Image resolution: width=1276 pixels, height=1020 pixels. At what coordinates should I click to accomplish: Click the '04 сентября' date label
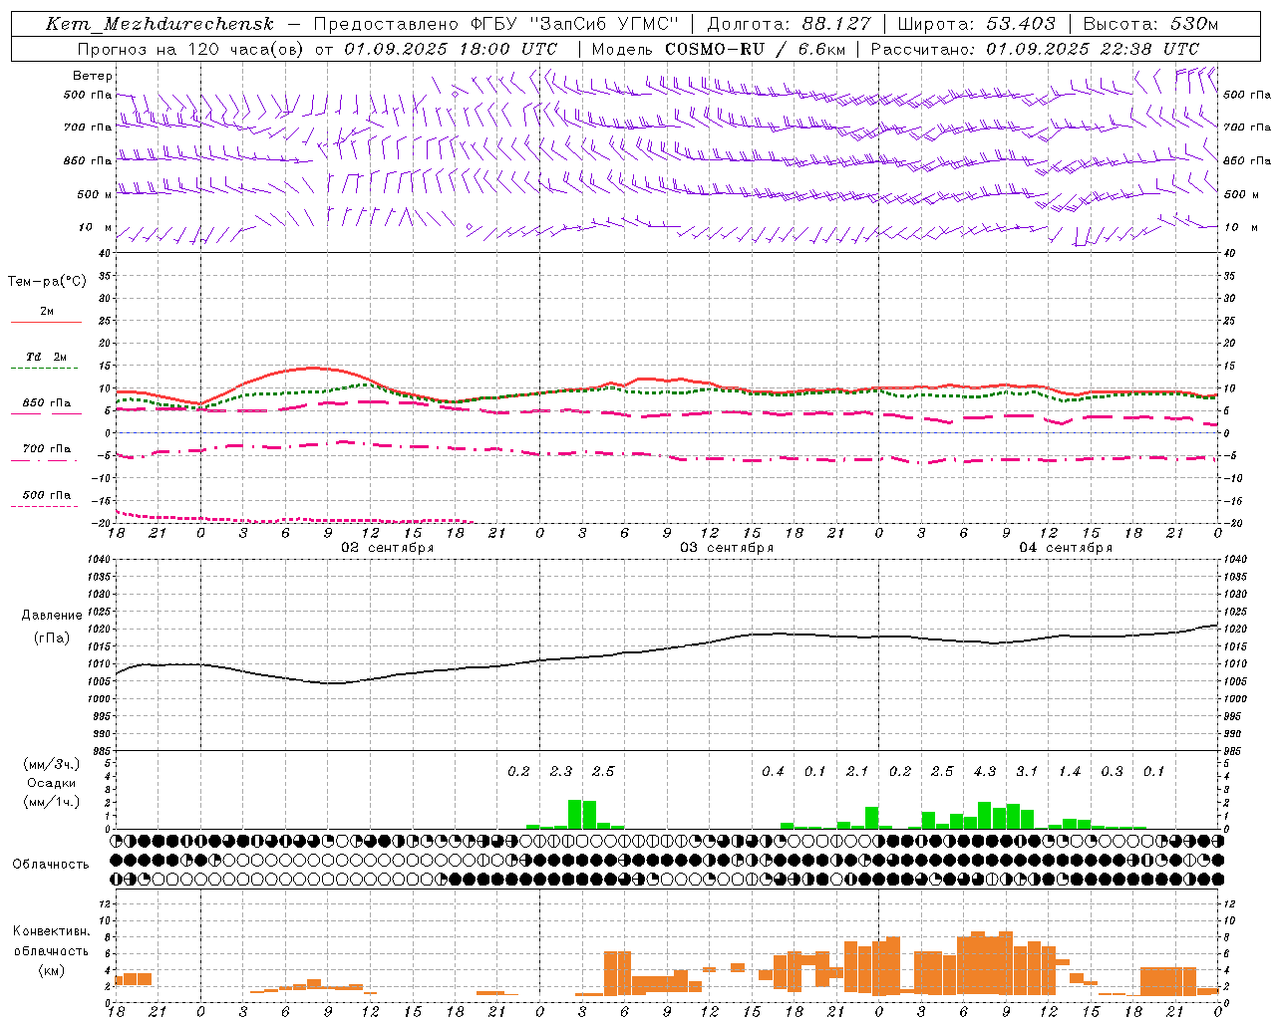(1066, 548)
